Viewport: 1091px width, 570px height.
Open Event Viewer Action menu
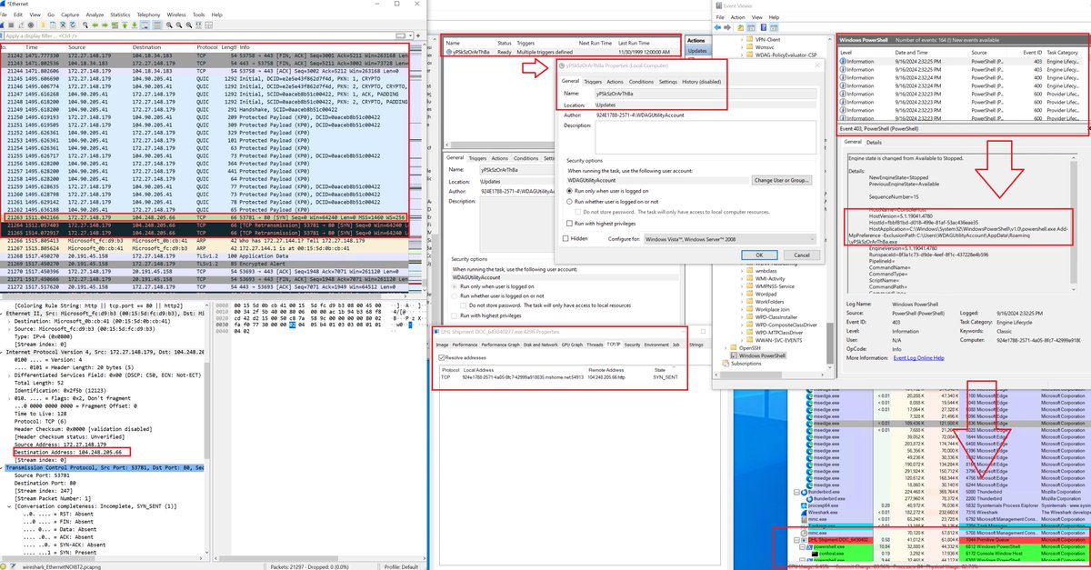737,17
